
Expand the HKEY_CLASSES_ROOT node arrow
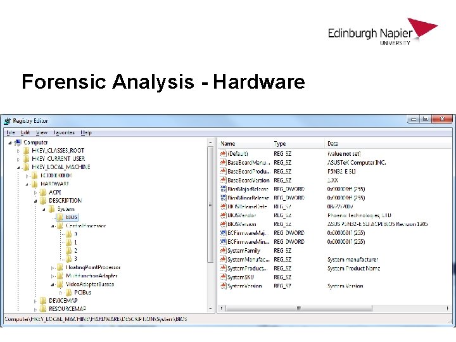[18, 151]
